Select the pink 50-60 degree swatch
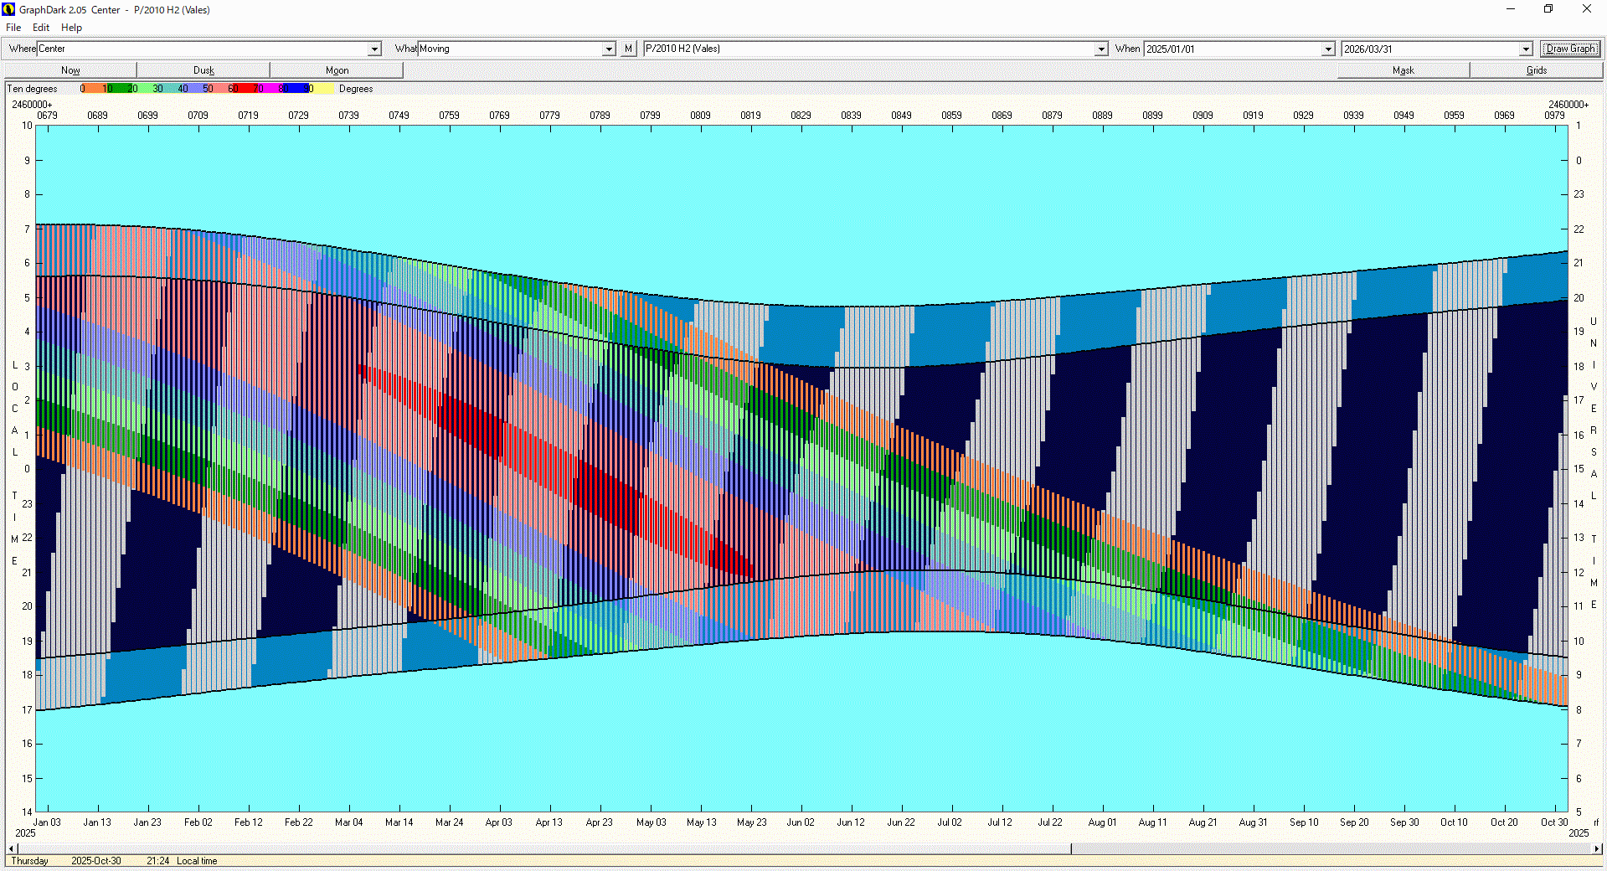Image resolution: width=1607 pixels, height=871 pixels. [219, 89]
